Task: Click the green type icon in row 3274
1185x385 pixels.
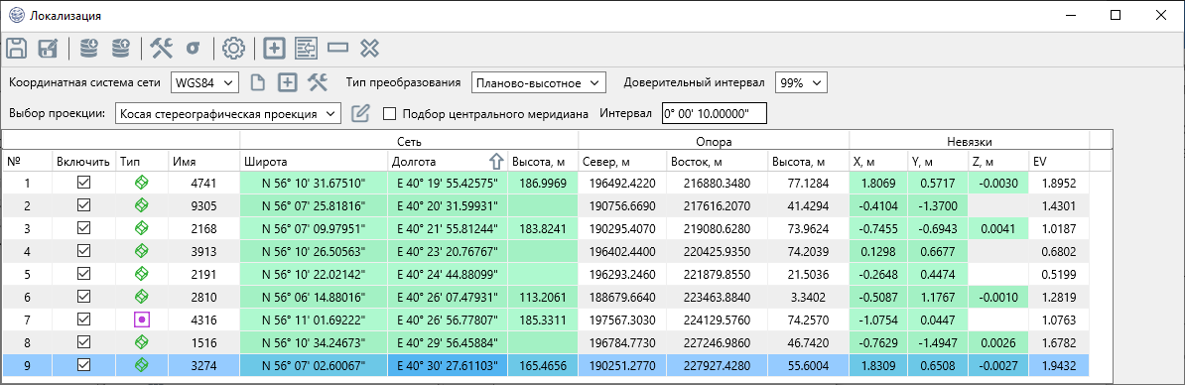Action: coord(141,364)
